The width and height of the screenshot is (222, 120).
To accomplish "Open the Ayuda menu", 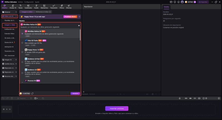I will coord(37,2).
